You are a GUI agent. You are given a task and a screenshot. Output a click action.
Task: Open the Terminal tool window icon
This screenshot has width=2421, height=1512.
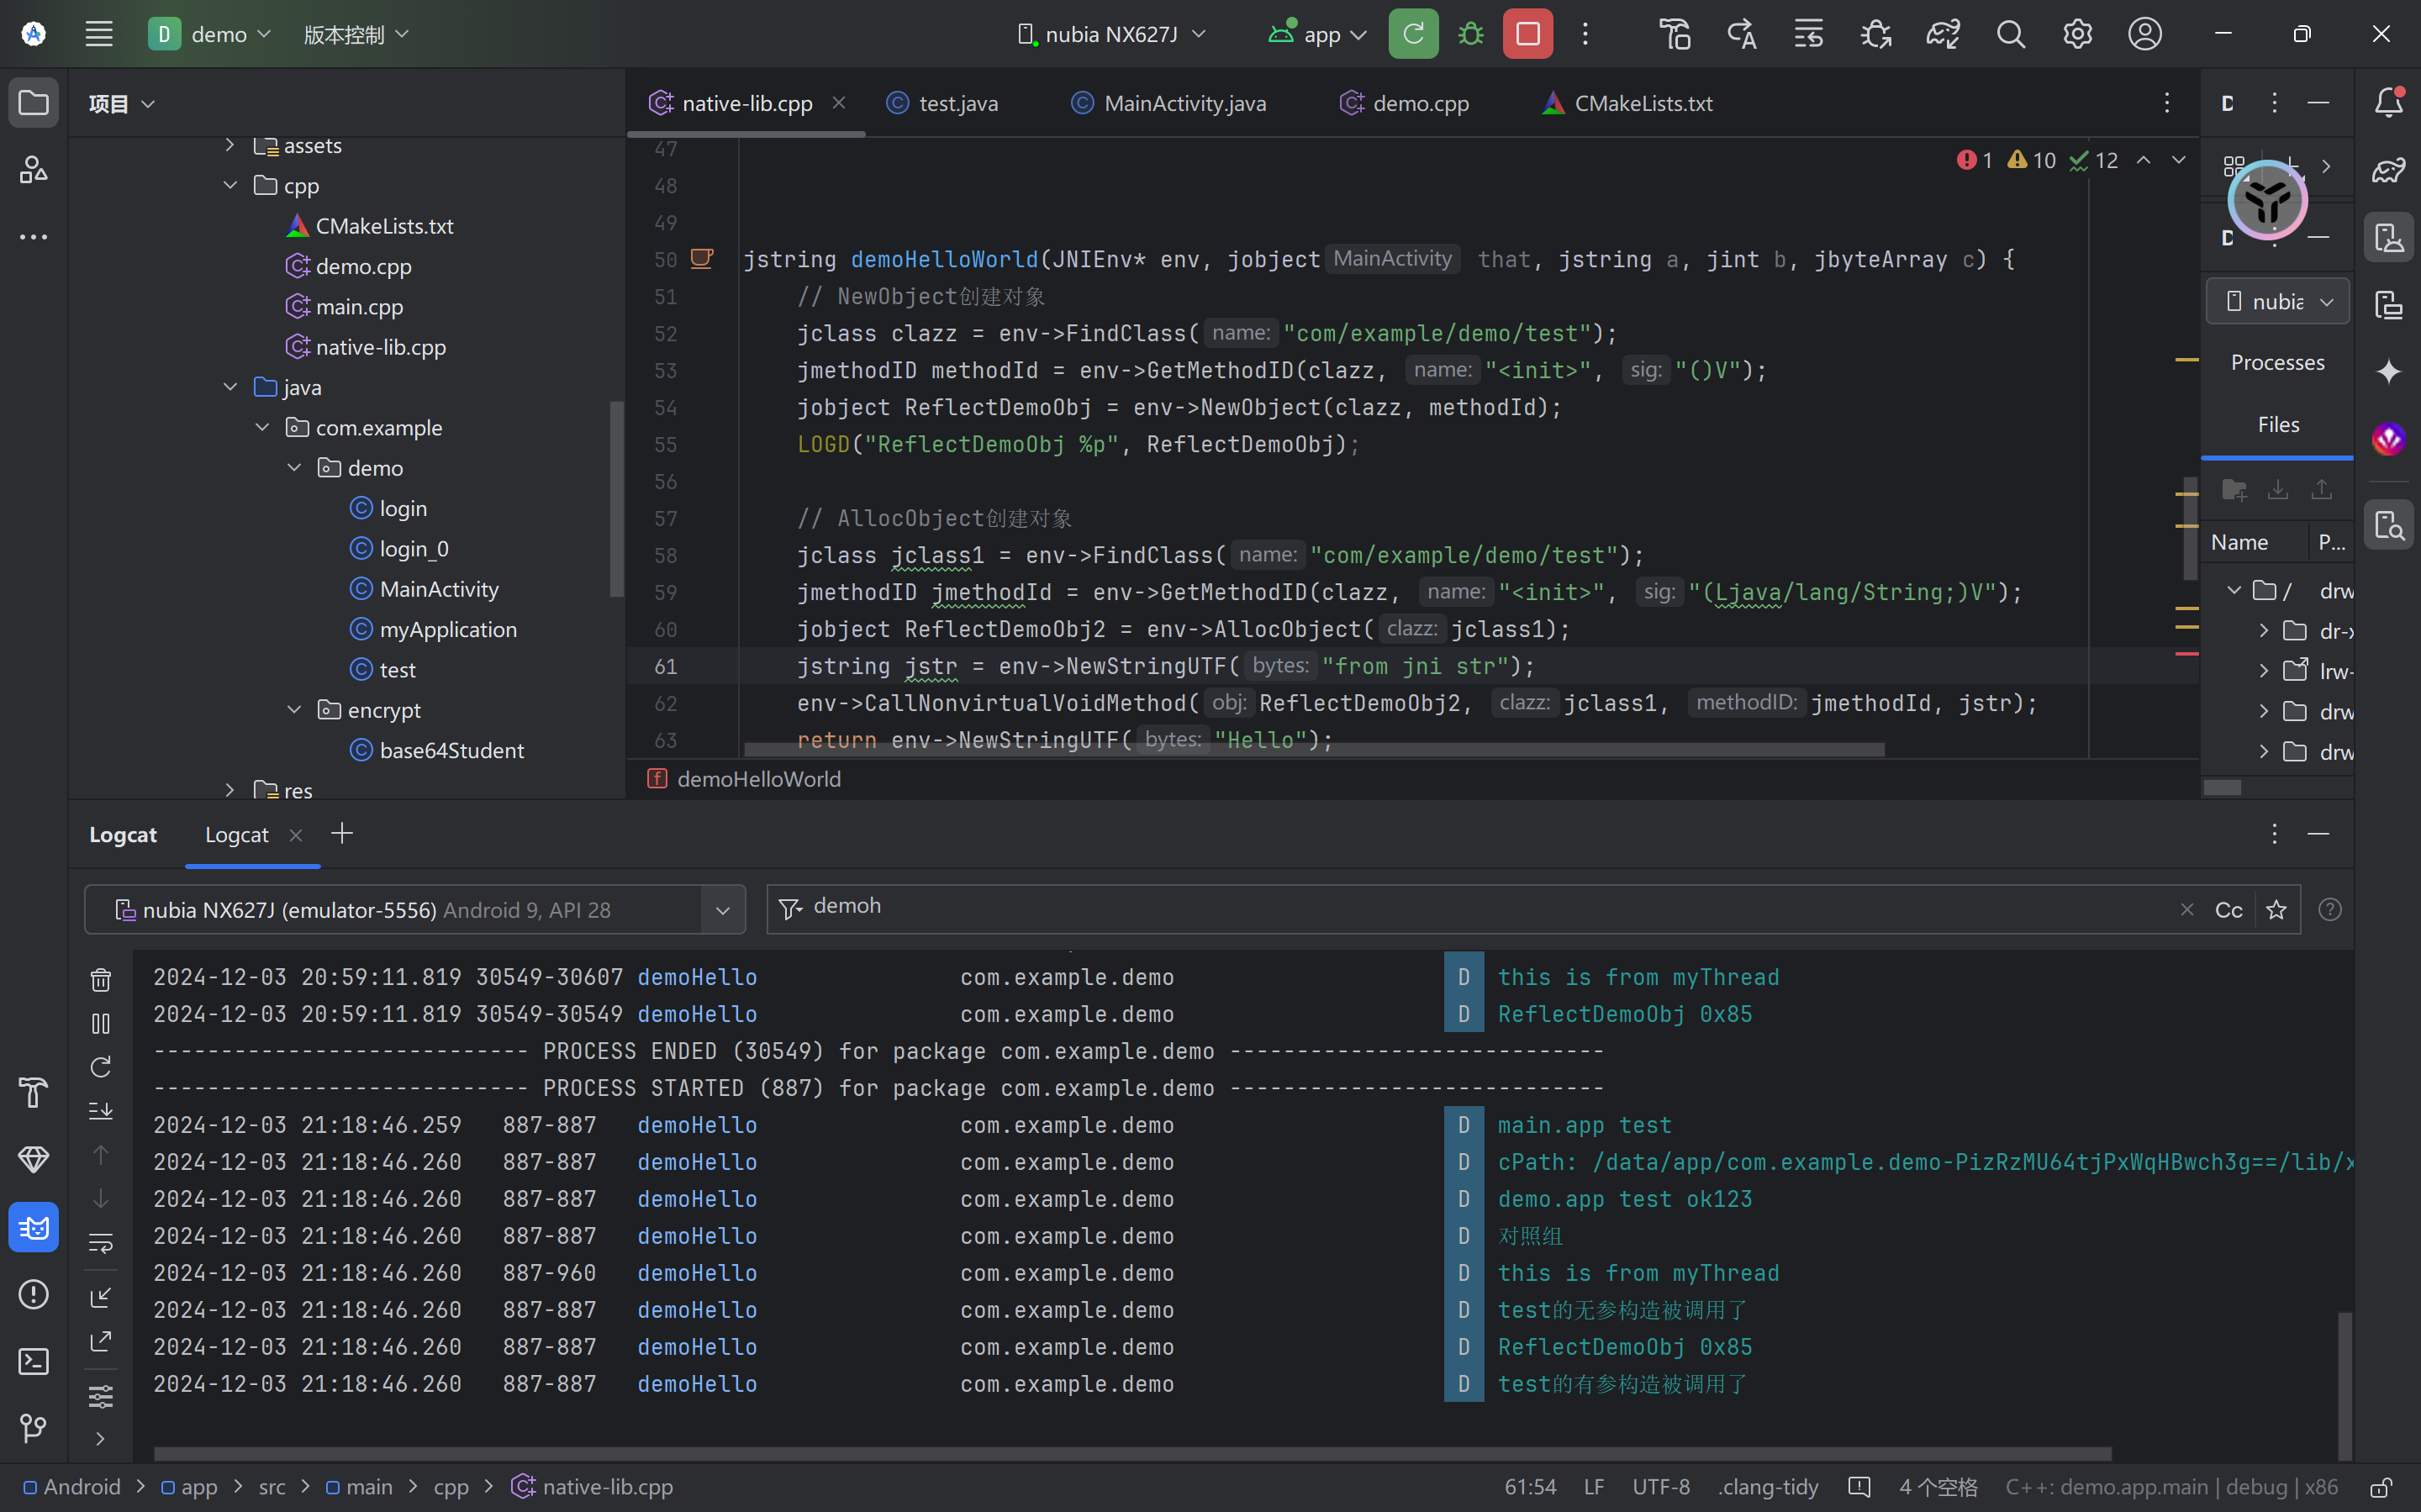point(33,1361)
